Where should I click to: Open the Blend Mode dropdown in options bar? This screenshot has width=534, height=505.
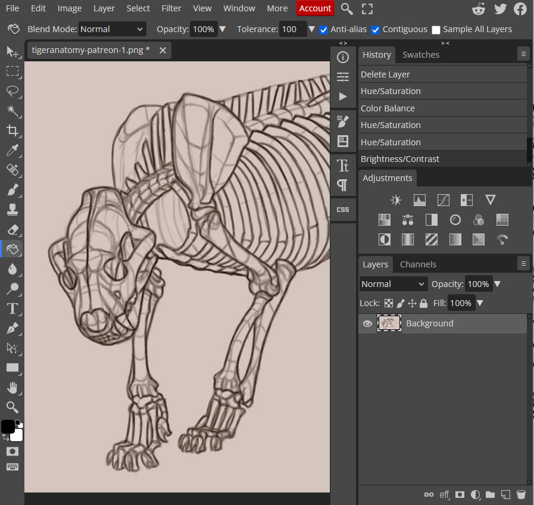[112, 29]
